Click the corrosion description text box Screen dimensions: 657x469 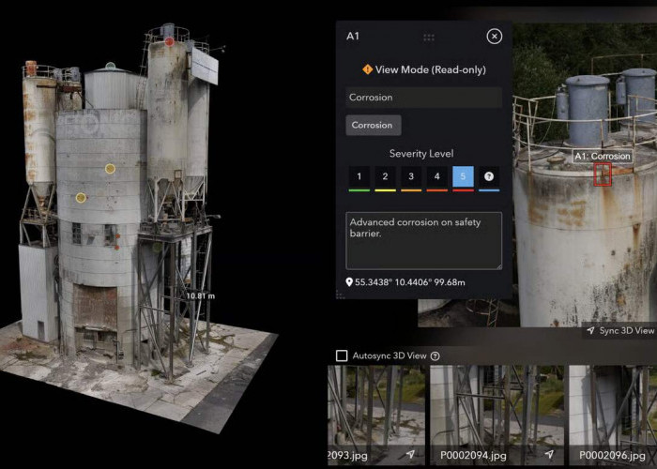[x=423, y=240]
